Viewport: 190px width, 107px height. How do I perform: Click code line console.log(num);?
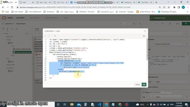pyautogui.click(x=64, y=56)
